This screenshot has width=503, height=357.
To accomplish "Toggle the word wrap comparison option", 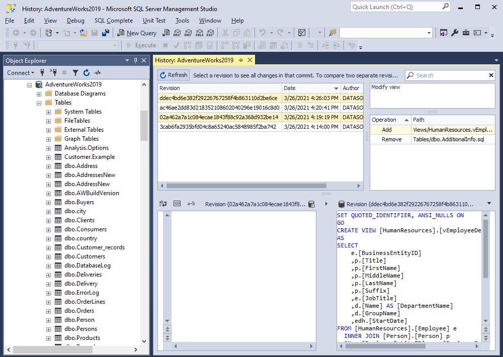I will [163, 204].
